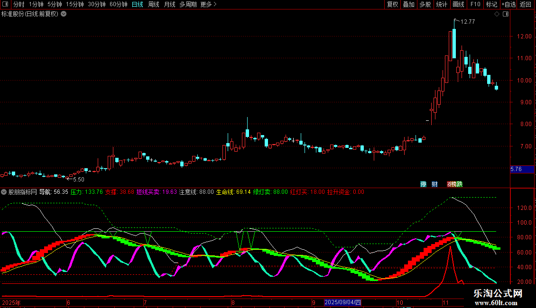Click the 短线买卖: 19.63 value

click(157, 192)
